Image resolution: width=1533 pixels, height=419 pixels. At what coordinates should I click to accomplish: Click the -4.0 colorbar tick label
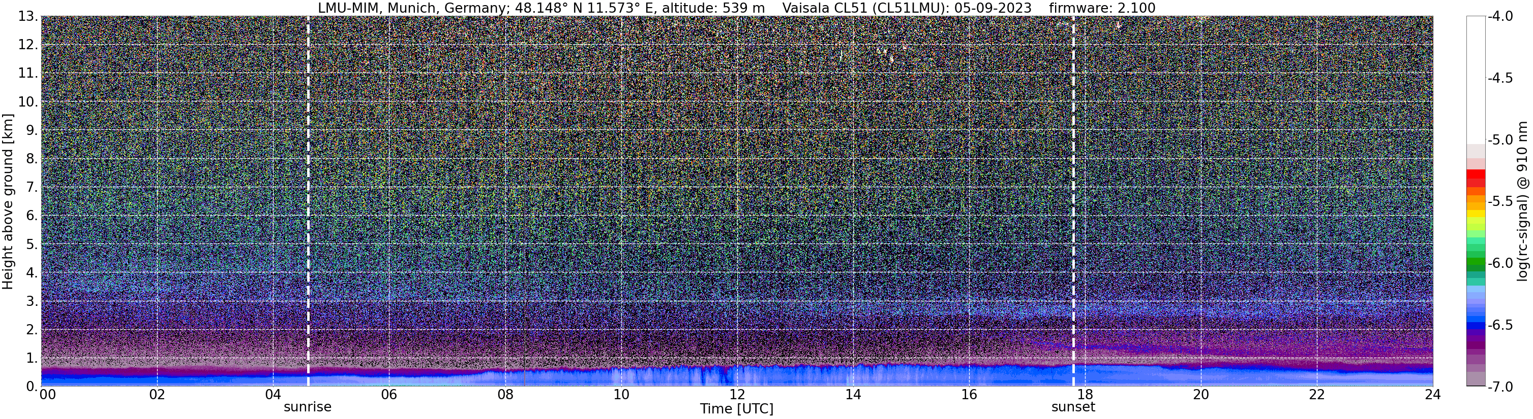click(x=1499, y=17)
